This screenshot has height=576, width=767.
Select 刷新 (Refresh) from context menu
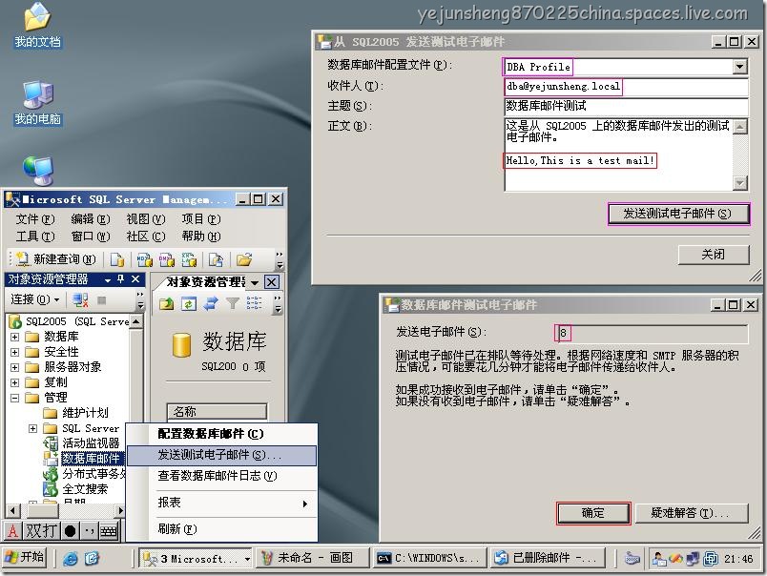click(x=221, y=529)
